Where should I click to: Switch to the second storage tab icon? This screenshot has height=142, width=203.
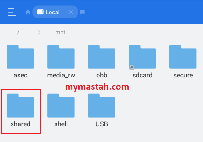coord(83,12)
